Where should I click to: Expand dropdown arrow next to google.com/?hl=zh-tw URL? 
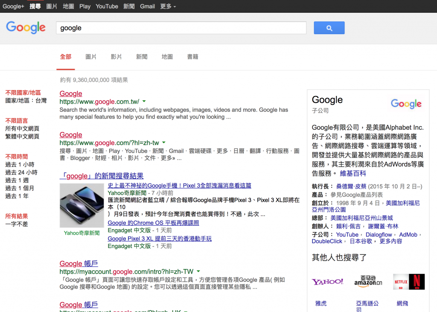coord(164,143)
